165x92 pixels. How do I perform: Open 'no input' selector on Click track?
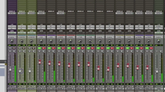pos(159,26)
